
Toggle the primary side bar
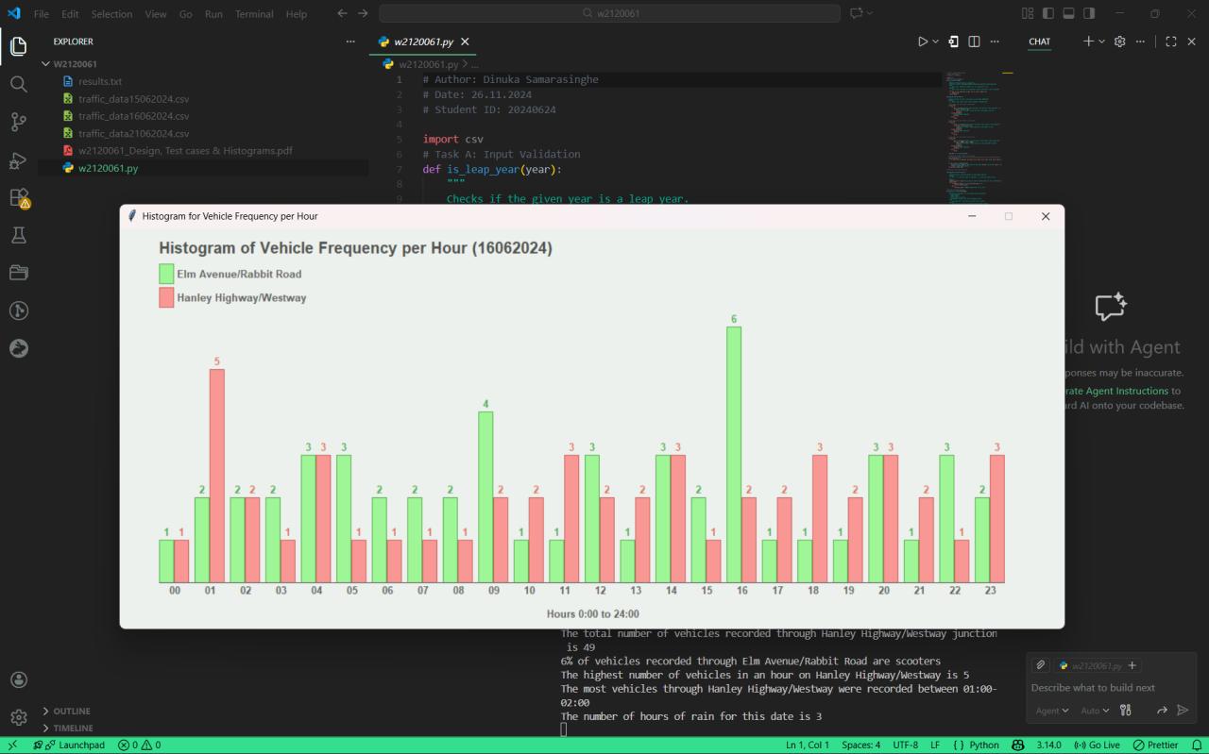(1048, 13)
